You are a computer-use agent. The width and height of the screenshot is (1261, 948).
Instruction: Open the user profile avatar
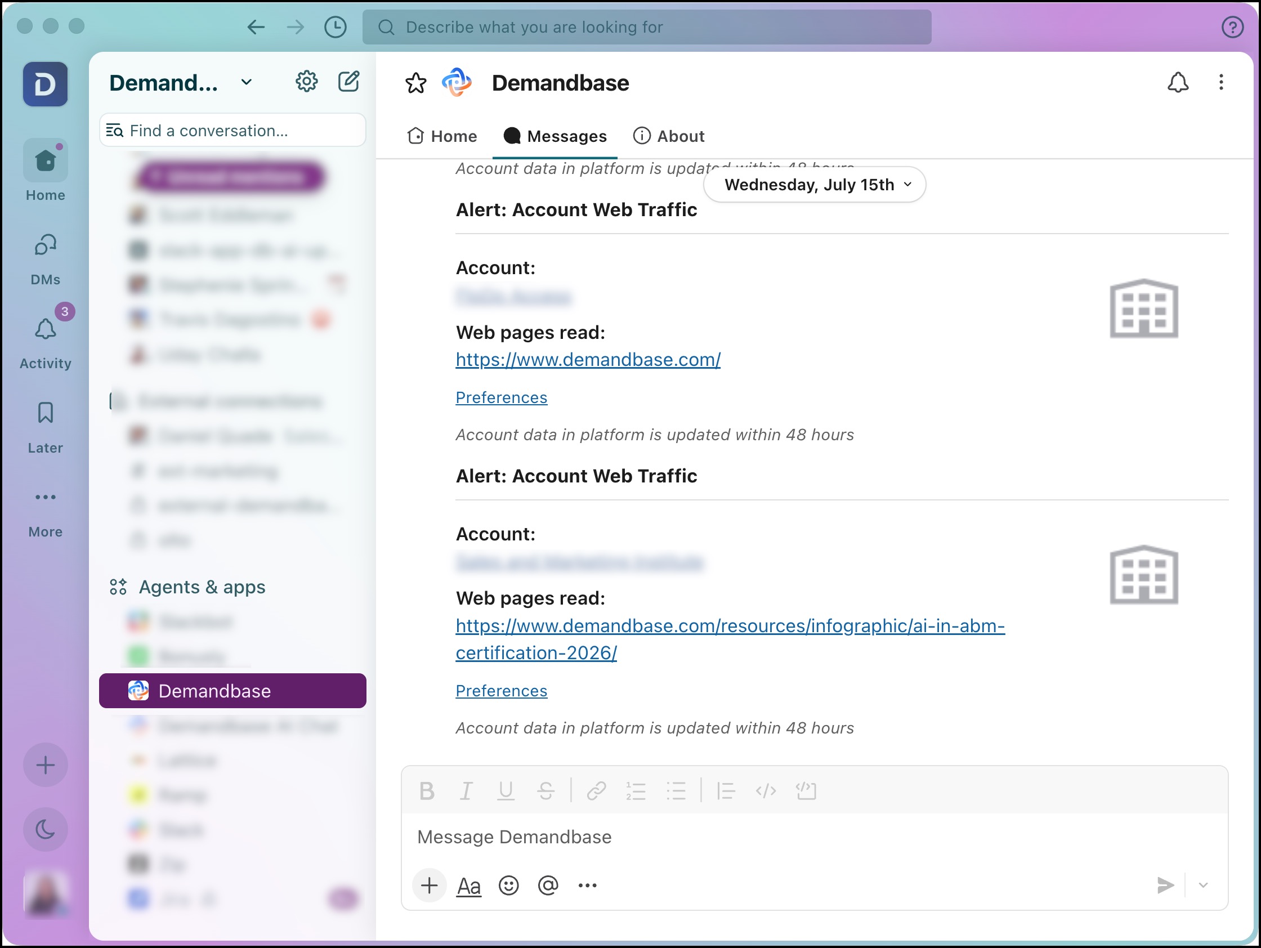[46, 894]
